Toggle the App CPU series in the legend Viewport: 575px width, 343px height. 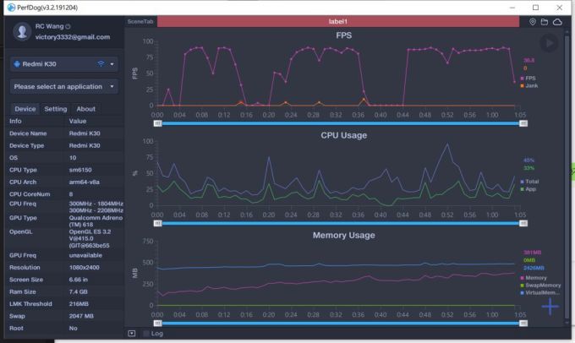pyautogui.click(x=528, y=189)
